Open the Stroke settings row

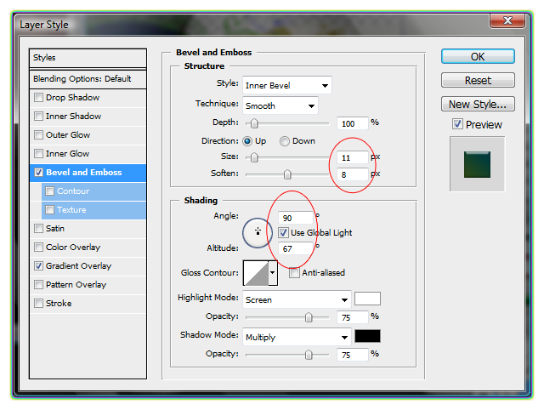pyautogui.click(x=88, y=304)
